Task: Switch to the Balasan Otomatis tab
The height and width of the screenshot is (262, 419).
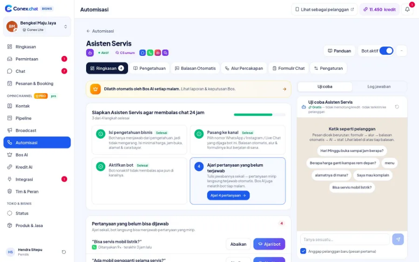Action: [x=196, y=68]
